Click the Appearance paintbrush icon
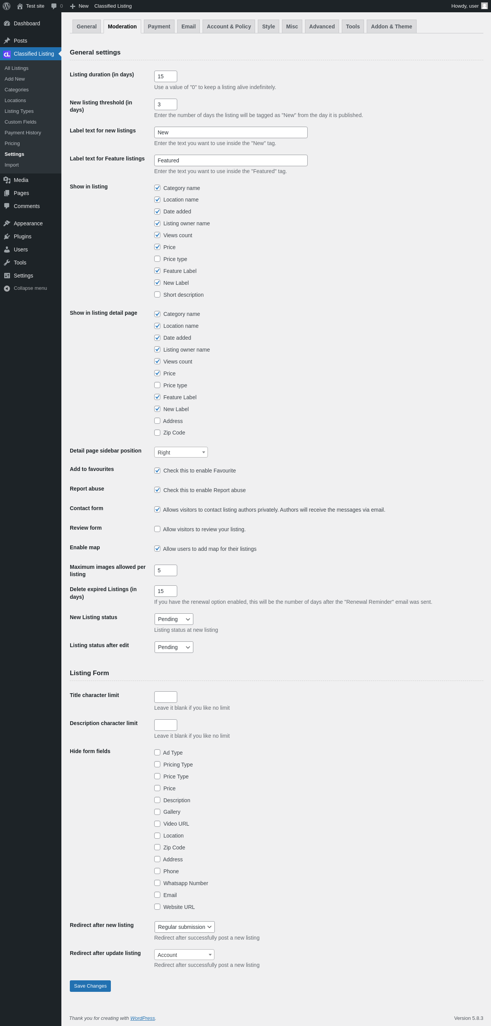 click(x=7, y=223)
